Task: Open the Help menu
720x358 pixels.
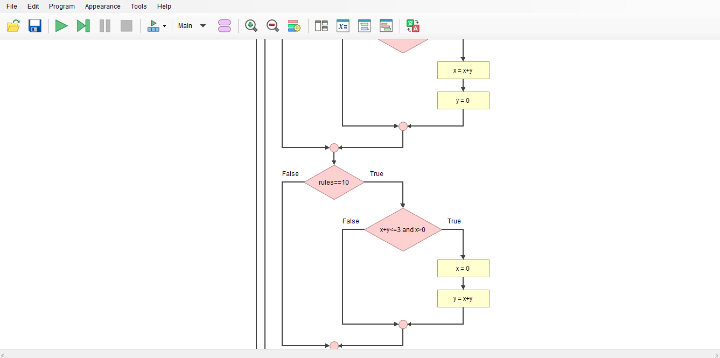Action: [x=164, y=6]
